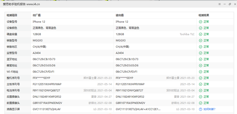Click the 读出值 column header
This screenshot has height=114, width=237.
120,15
